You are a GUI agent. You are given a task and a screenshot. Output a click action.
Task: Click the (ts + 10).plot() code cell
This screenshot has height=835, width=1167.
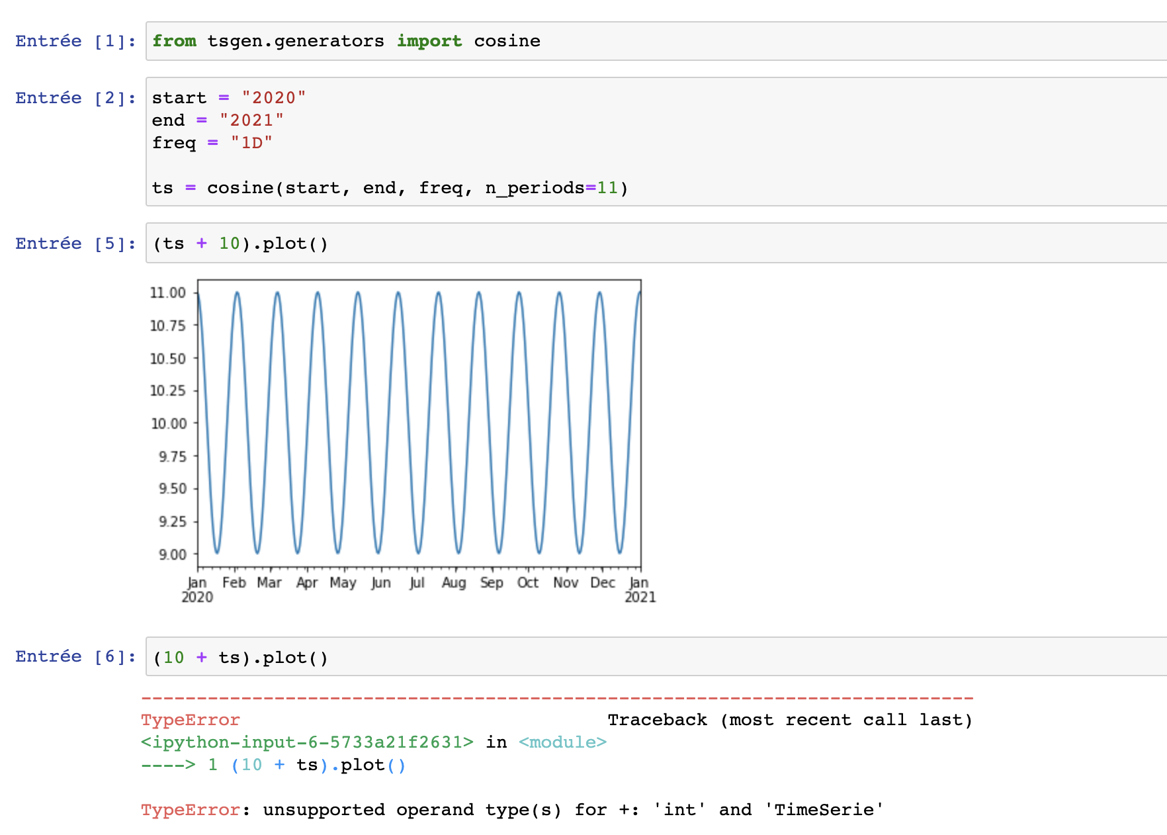click(655, 243)
